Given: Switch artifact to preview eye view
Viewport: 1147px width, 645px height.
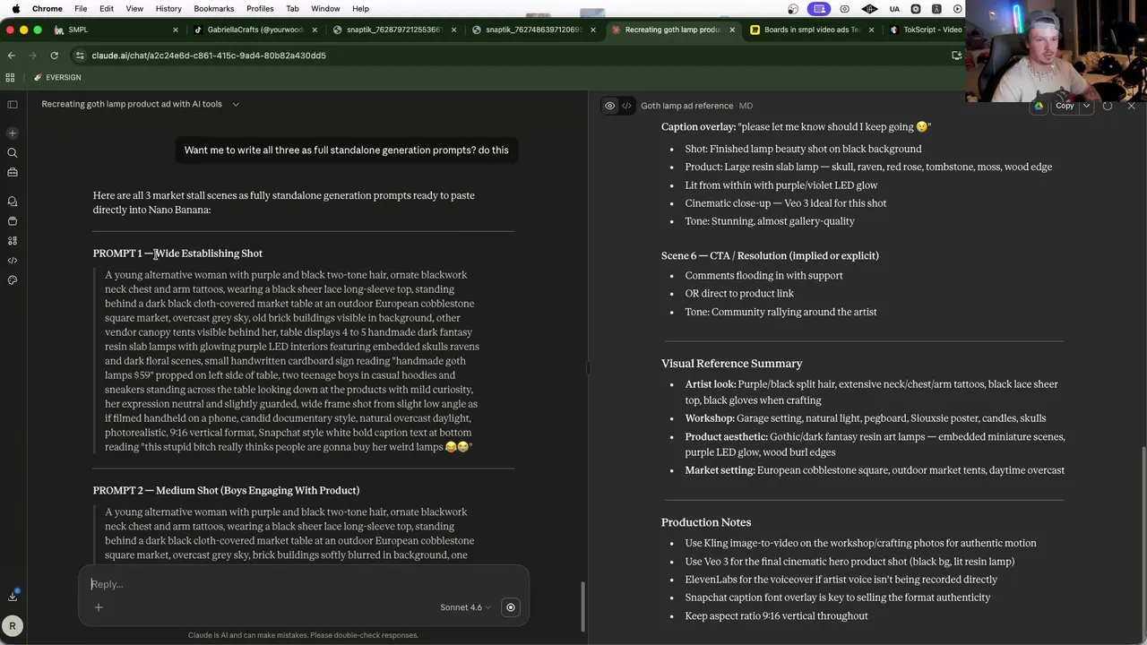Looking at the screenshot, I should click(609, 106).
